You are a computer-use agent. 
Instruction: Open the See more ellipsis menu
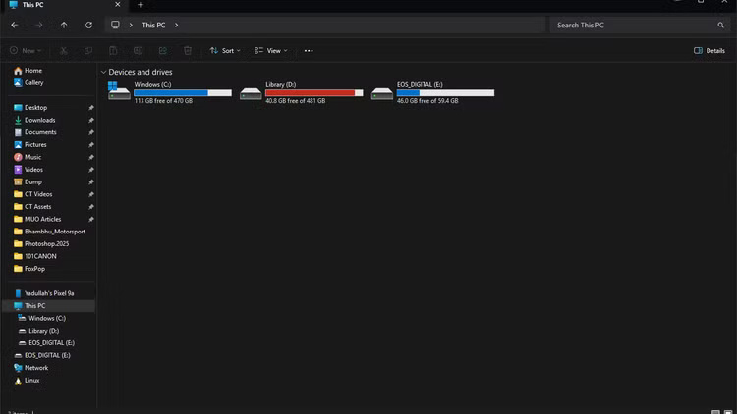309,51
